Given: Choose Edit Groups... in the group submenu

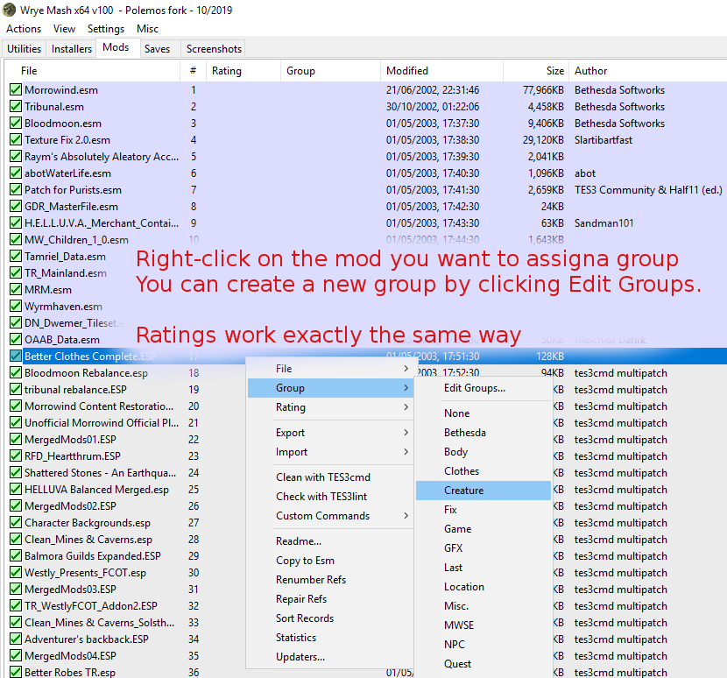Looking at the screenshot, I should click(x=483, y=388).
